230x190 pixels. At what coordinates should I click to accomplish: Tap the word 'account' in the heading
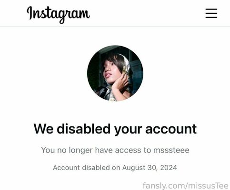click(x=171, y=129)
